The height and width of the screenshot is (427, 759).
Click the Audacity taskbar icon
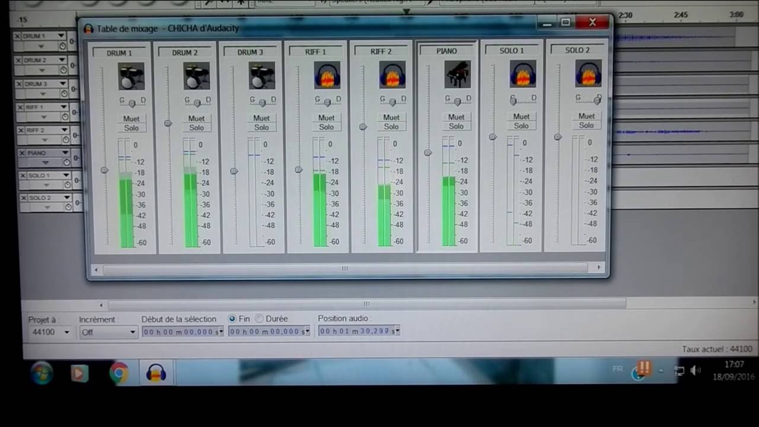pyautogui.click(x=156, y=373)
